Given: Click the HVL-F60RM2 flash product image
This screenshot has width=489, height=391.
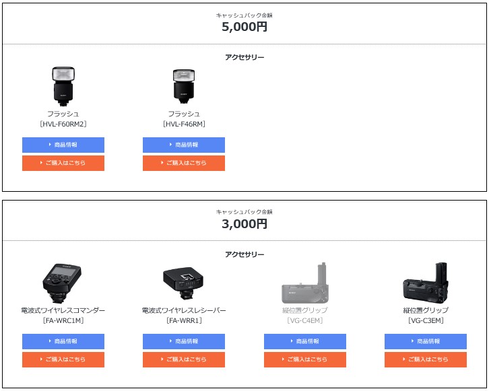Looking at the screenshot, I should (x=63, y=85).
